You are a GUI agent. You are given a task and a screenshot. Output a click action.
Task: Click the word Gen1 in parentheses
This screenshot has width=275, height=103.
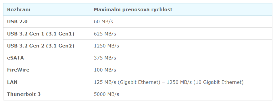[x=66, y=34]
